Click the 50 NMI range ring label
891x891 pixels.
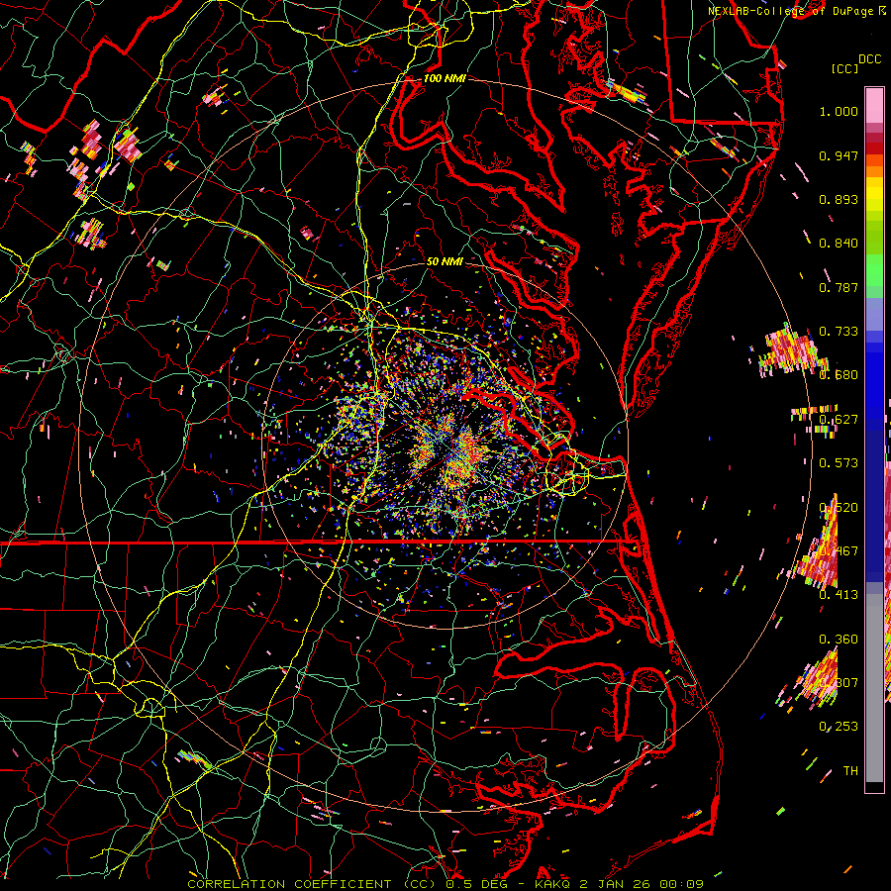(445, 261)
